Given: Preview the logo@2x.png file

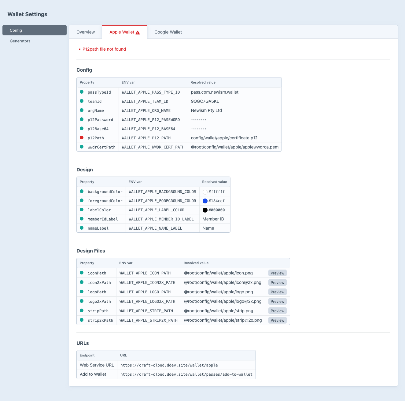Looking at the screenshot, I should (278, 301).
